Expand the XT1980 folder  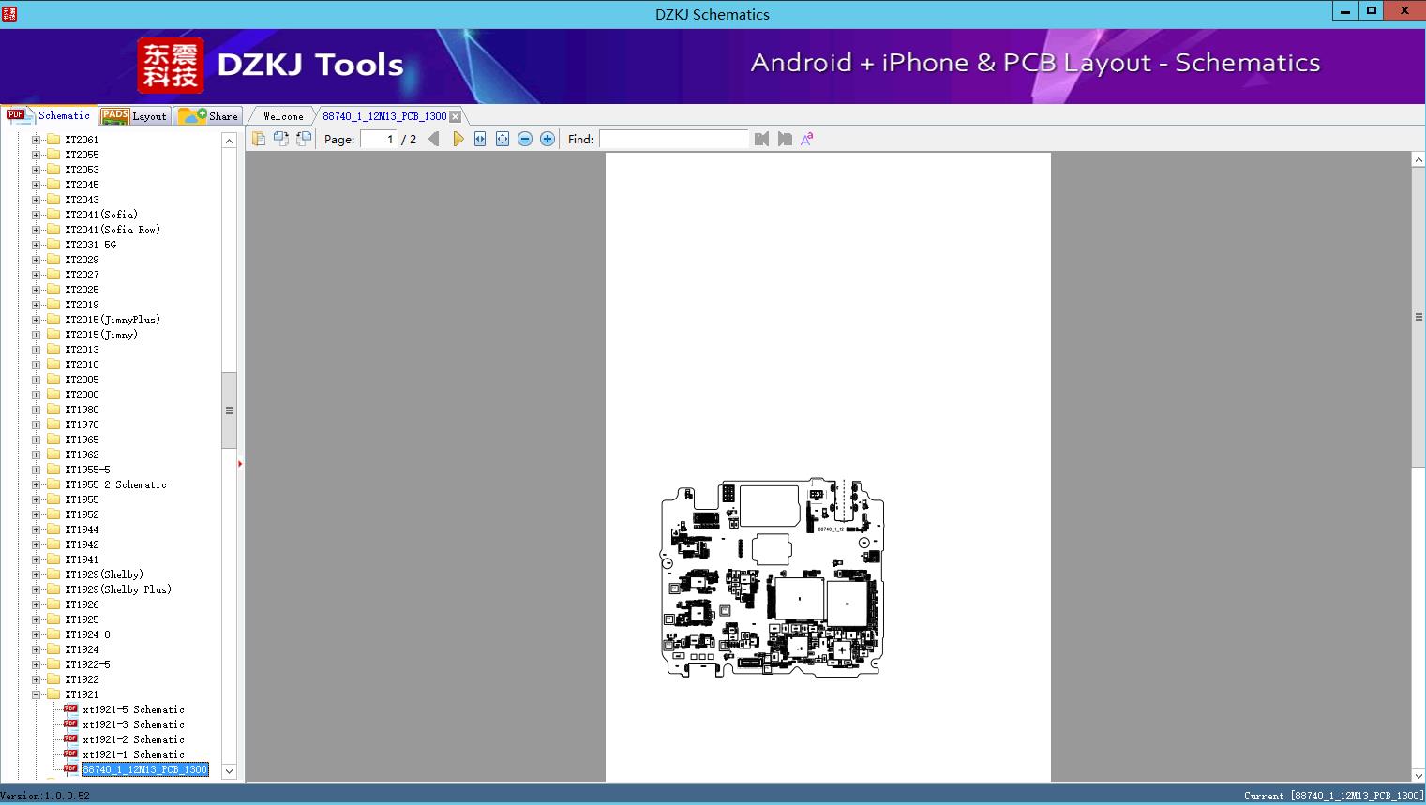(x=37, y=410)
